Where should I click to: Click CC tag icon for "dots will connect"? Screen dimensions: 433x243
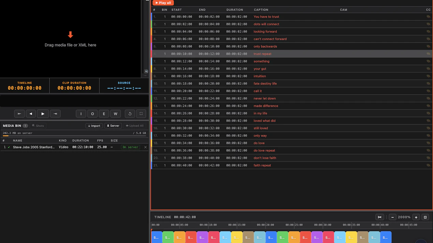[428, 24]
